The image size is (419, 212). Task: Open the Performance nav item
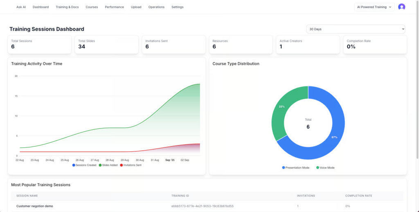click(x=114, y=7)
